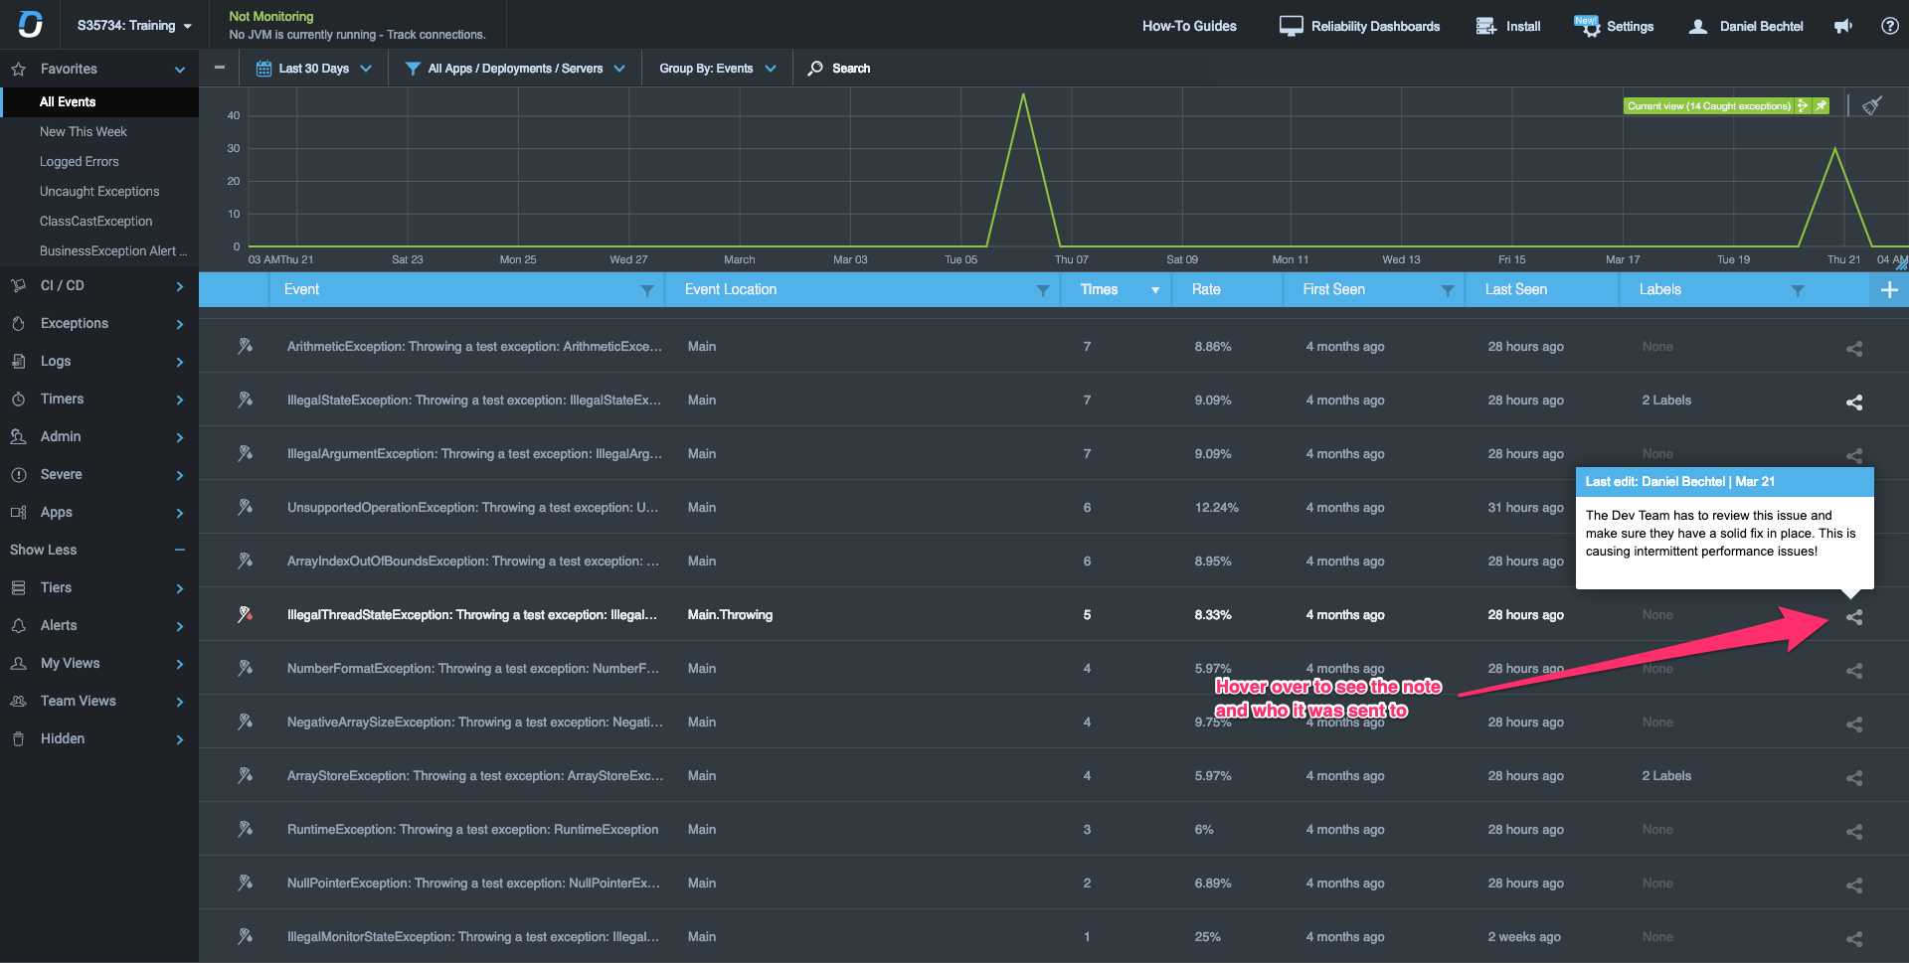The image size is (1909, 963).
Task: Click the OverOps logo icon
Action: point(30,24)
